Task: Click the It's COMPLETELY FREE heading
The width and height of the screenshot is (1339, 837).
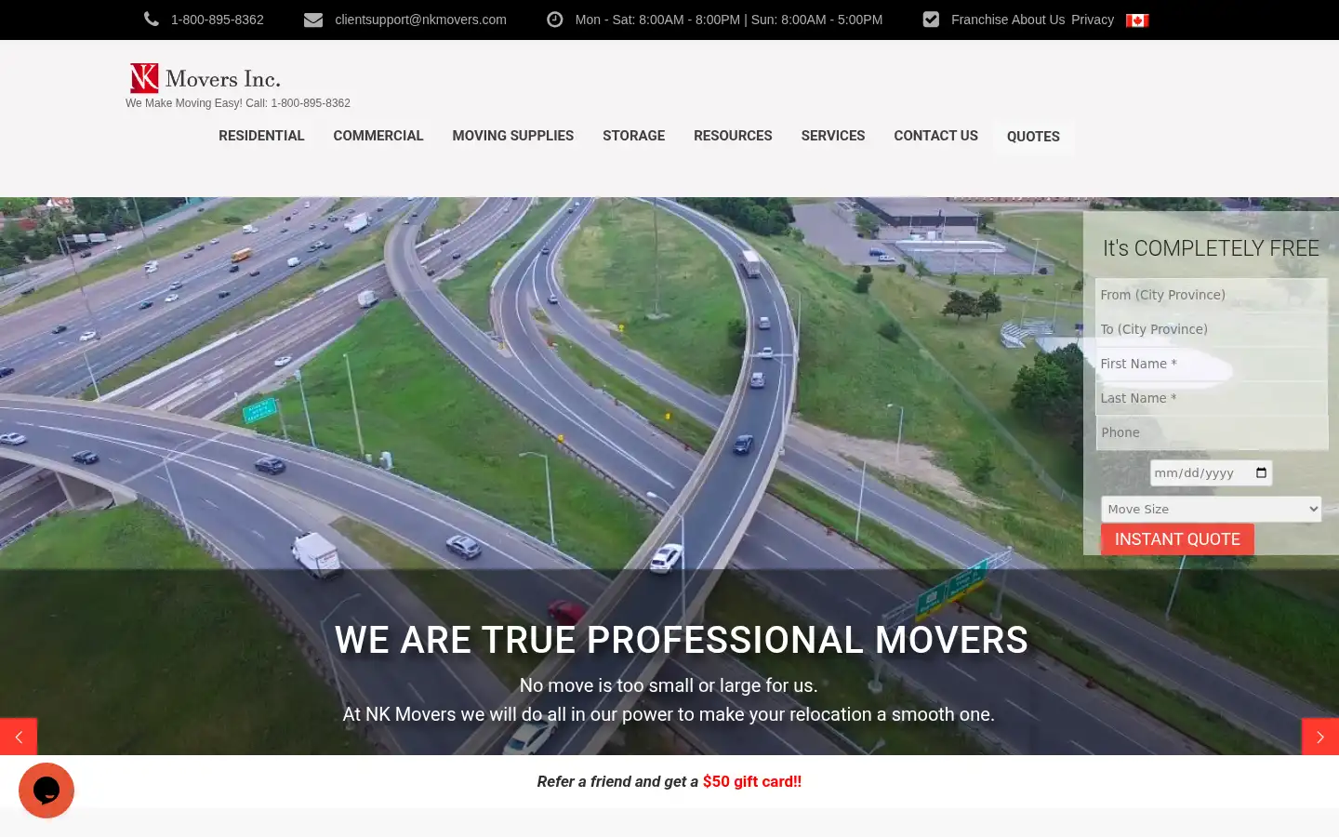Action: tap(1211, 248)
